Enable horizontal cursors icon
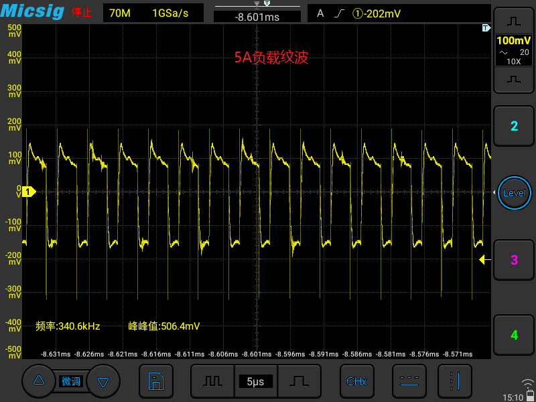The height and width of the screenshot is (402, 536). [409, 381]
